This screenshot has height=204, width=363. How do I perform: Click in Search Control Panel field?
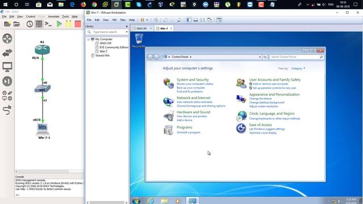[296, 57]
